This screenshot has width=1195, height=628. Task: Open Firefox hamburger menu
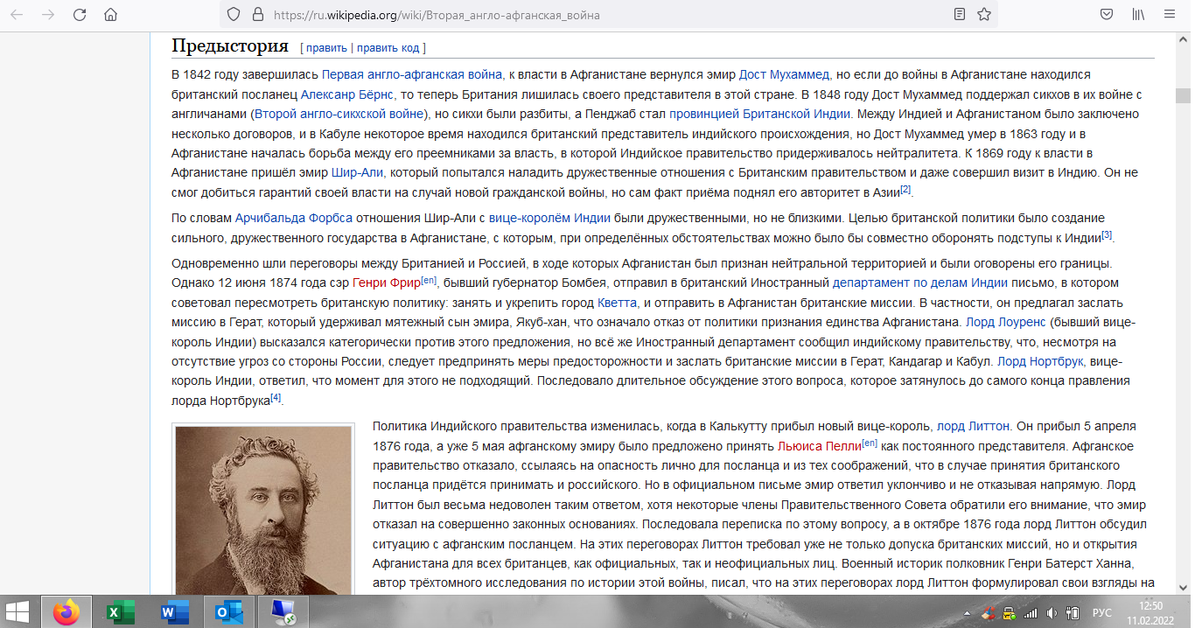tap(1171, 15)
